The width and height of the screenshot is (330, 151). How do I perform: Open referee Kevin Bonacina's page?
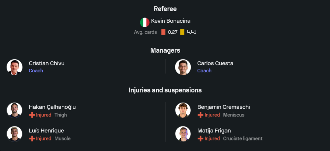171,21
